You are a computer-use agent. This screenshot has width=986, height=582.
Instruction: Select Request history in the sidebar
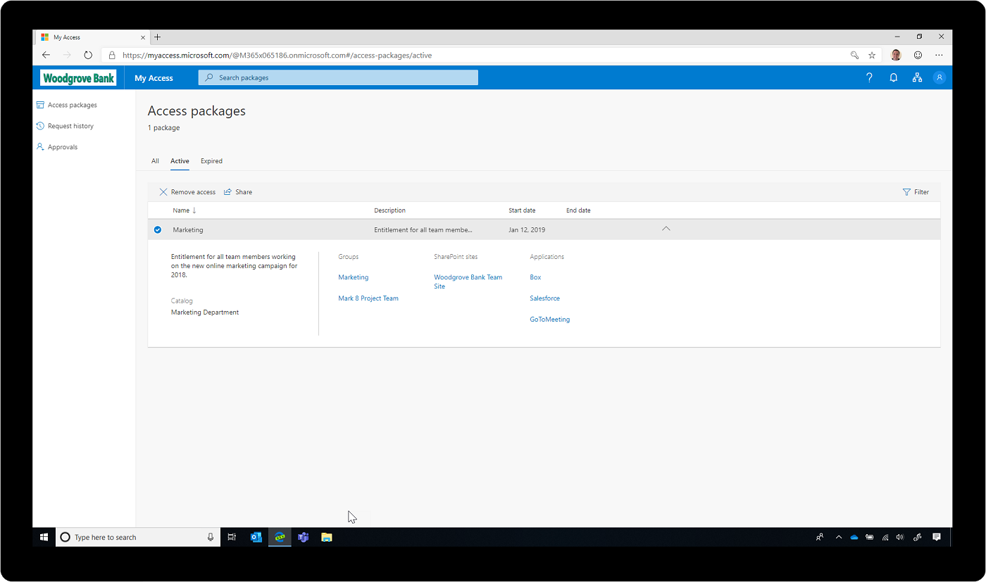click(x=70, y=125)
